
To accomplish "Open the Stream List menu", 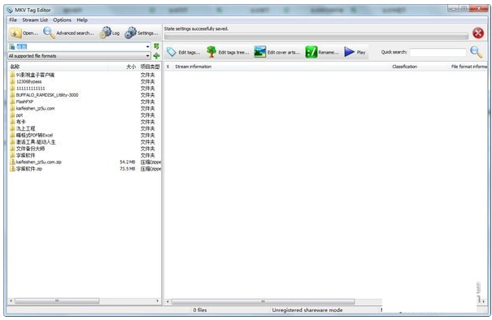I will (x=35, y=19).
